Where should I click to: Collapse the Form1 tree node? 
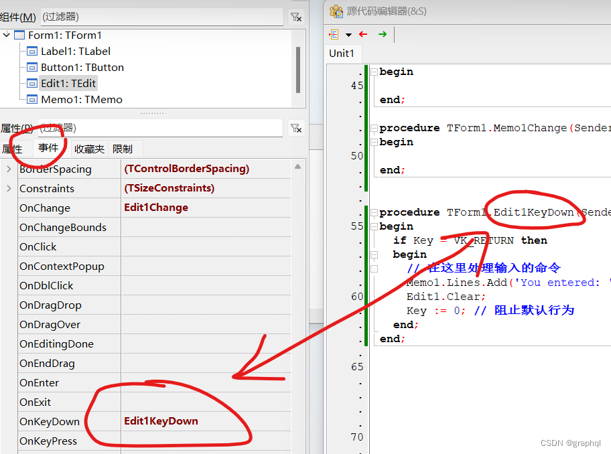click(7, 35)
